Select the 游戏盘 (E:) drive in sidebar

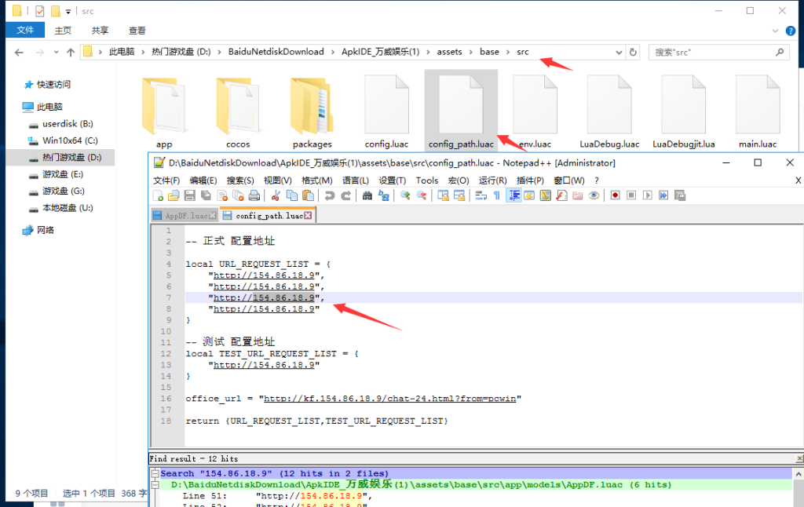tap(62, 174)
